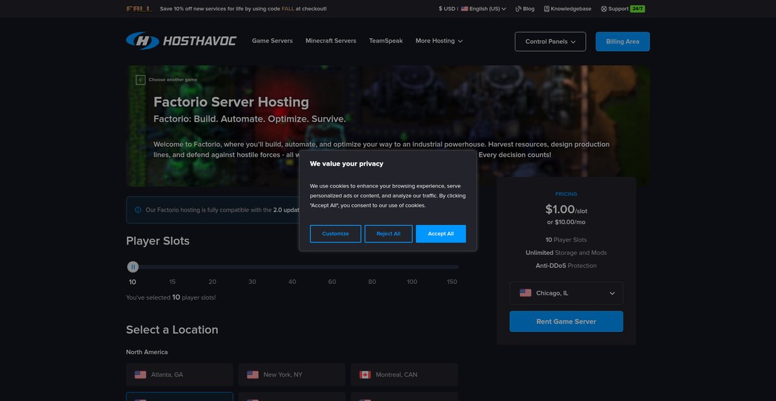
Task: Click the 20 slots label
Action: tap(212, 282)
